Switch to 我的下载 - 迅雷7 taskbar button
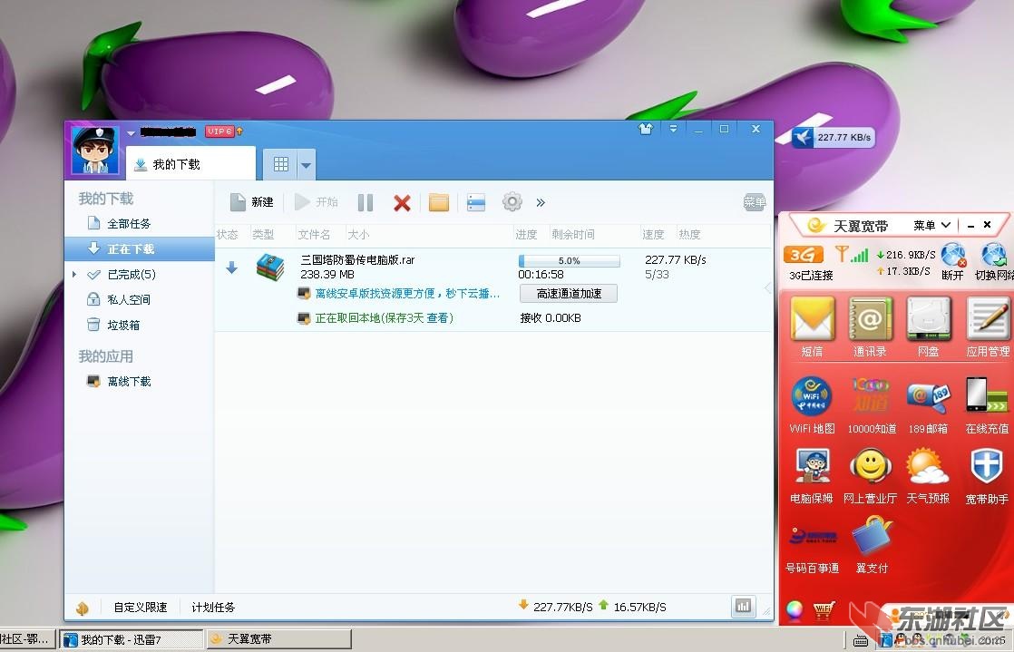The image size is (1014, 652). 132,639
